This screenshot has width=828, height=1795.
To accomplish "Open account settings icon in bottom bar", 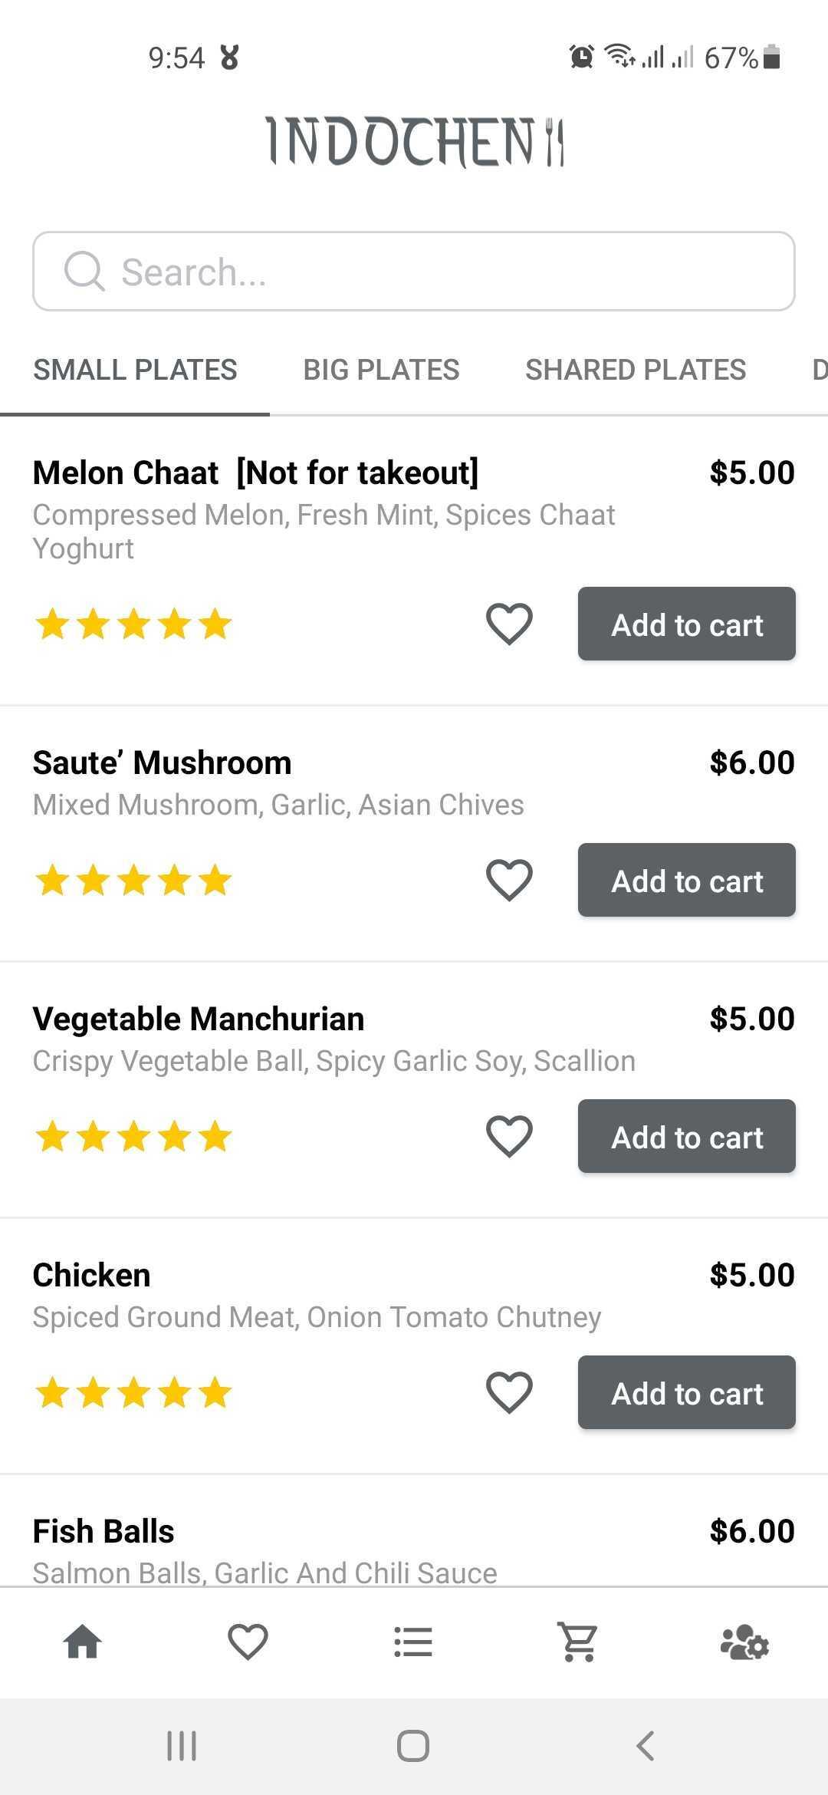I will (x=744, y=1642).
